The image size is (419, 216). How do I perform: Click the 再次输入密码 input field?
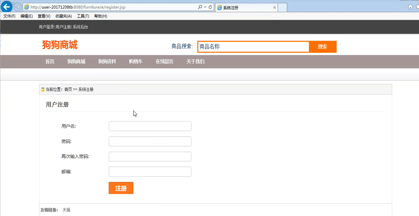click(x=150, y=157)
